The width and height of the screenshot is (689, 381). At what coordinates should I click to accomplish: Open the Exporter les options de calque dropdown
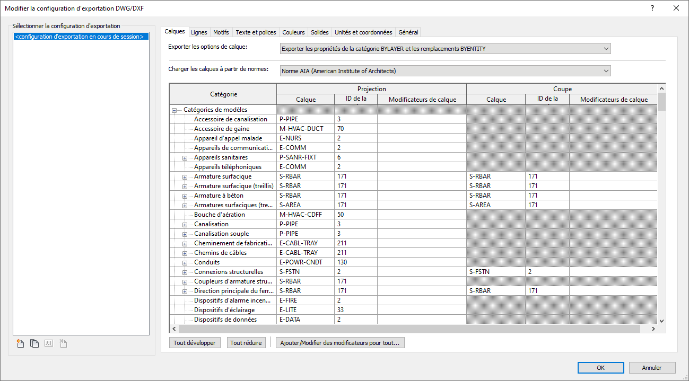click(445, 49)
